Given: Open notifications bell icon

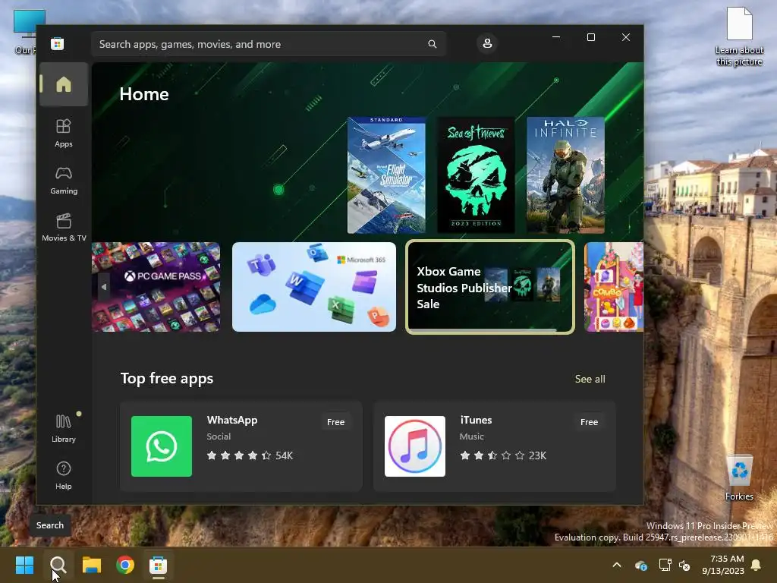Looking at the screenshot, I should [757, 565].
